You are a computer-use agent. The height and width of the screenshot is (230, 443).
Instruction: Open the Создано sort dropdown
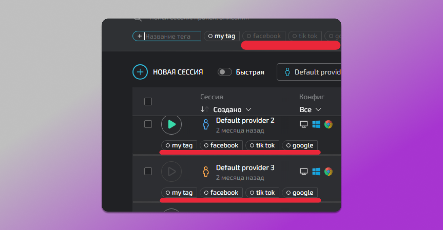click(232, 110)
